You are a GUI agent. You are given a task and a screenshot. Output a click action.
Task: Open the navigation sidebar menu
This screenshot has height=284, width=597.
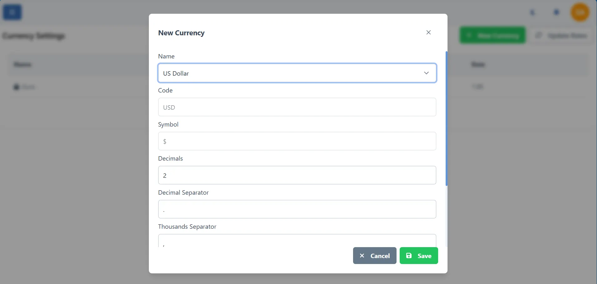coord(12,12)
